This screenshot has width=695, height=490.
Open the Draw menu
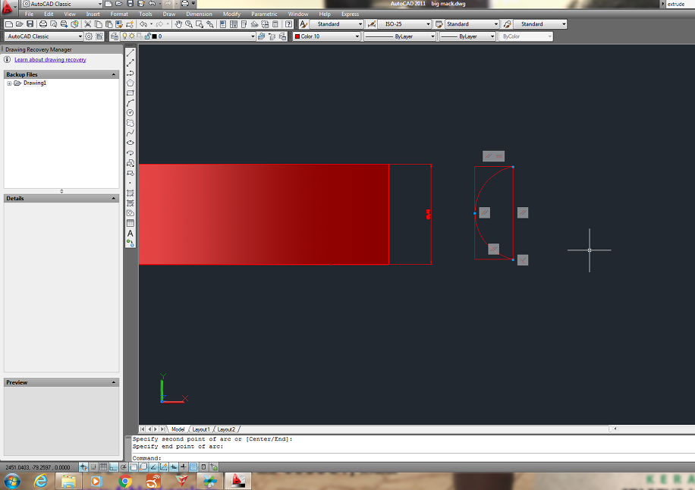(x=169, y=14)
